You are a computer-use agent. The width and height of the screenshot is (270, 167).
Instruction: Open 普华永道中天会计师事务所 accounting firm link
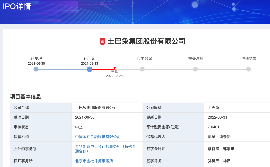tap(105, 149)
